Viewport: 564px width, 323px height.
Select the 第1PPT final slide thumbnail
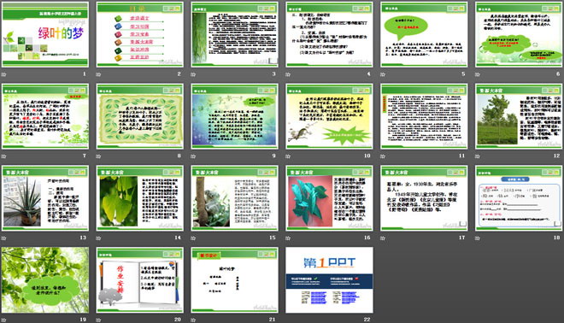pos(329,279)
